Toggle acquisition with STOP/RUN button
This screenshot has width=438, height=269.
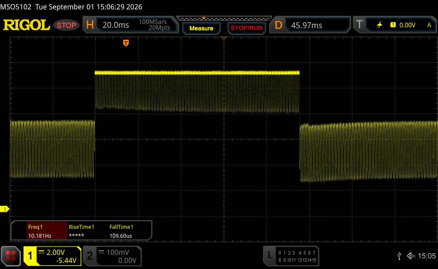point(246,28)
